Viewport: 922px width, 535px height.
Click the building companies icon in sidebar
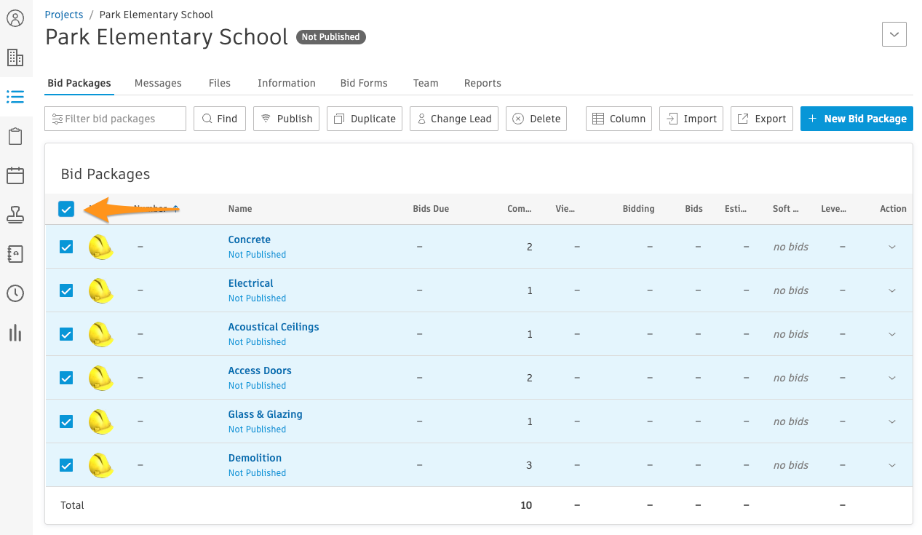(15, 58)
